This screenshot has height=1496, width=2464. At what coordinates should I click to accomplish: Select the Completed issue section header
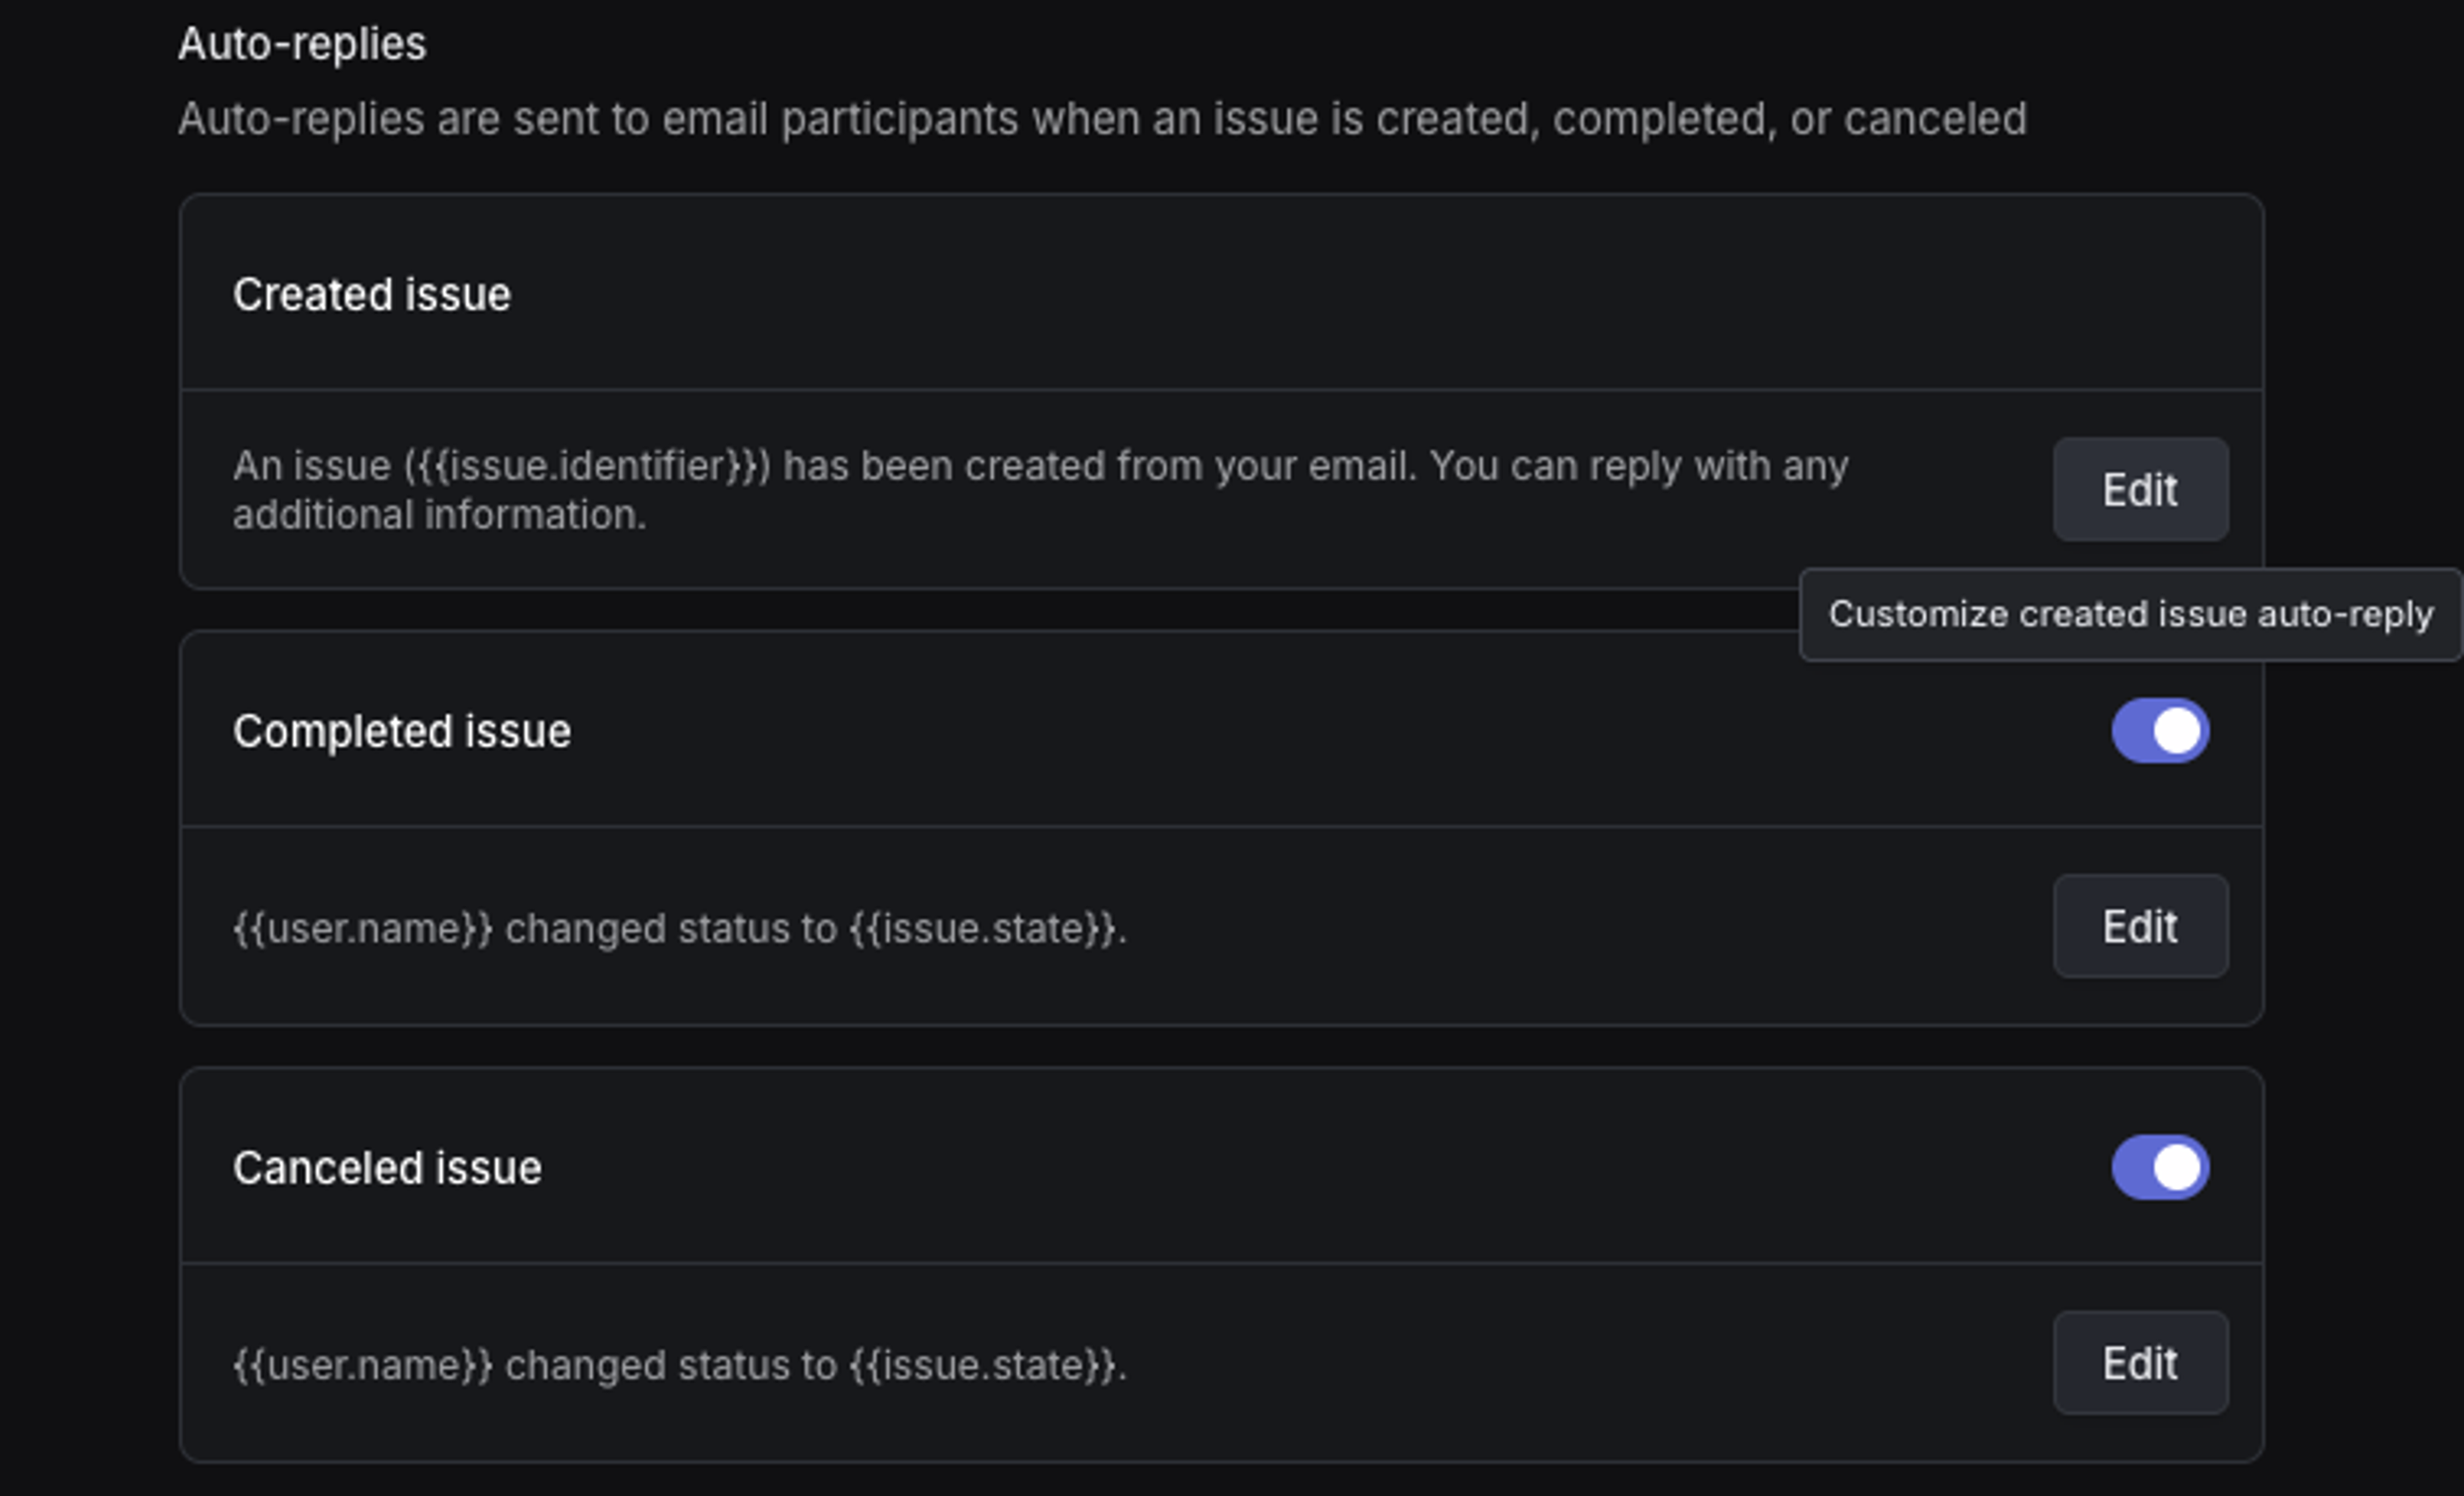point(402,730)
